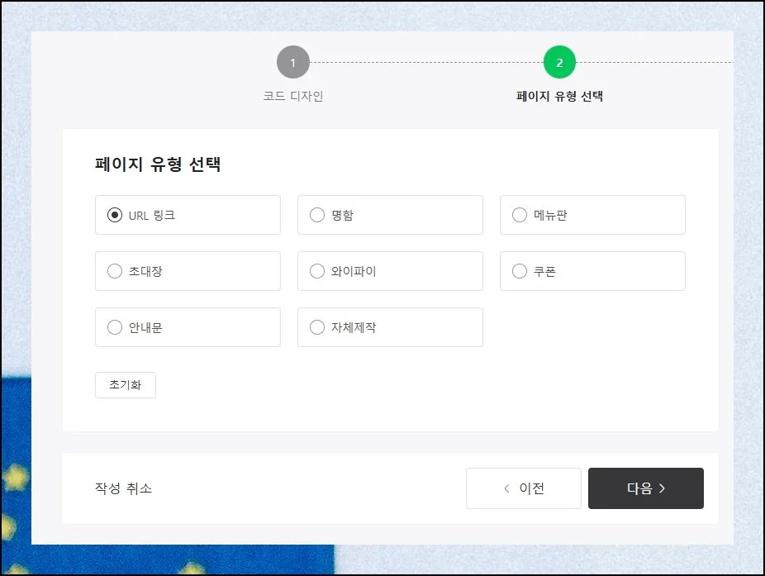Click the left chevron in 이전 button
The height and width of the screenshot is (576, 765).
click(506, 488)
